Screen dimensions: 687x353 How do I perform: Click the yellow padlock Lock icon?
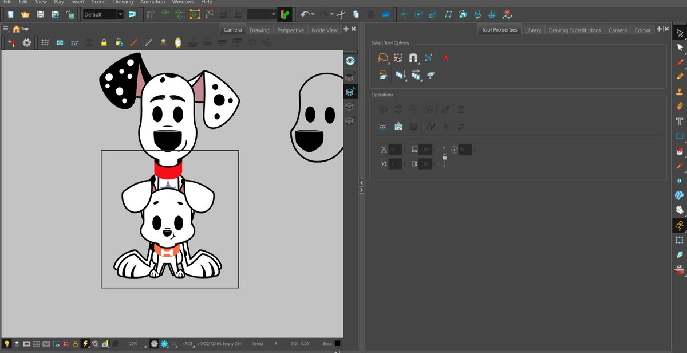tap(104, 42)
